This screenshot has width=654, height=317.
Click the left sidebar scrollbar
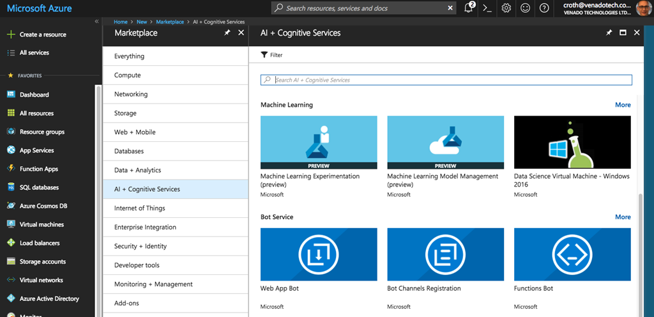[98, 200]
